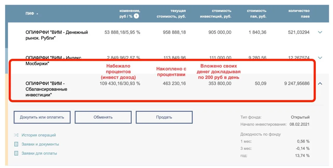Click the количество паев column header
The height and width of the screenshot is (168, 333).
(299, 14)
